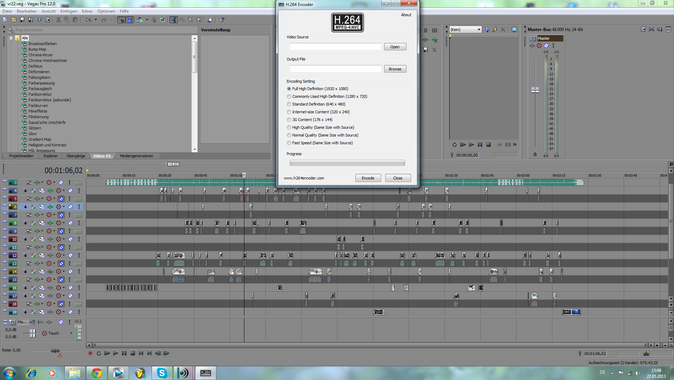This screenshot has width=674, height=380.
Task: Select Commonly Used High Definition option
Action: [x=289, y=96]
